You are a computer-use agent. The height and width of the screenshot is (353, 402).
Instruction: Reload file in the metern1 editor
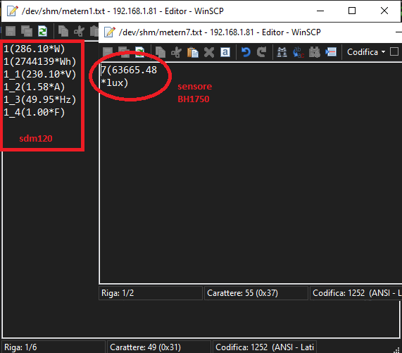(x=42, y=31)
